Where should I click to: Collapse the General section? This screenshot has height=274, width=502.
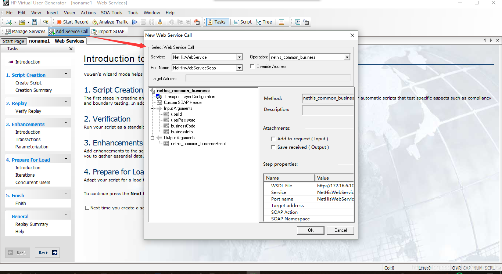pyautogui.click(x=66, y=215)
